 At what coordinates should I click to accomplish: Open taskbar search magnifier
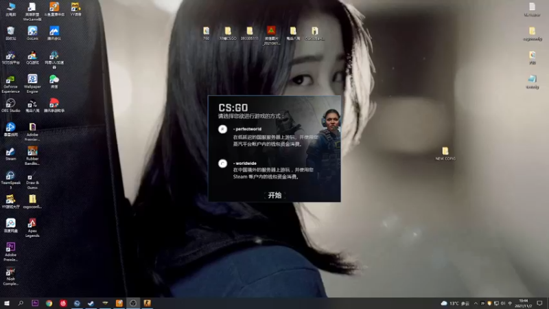pos(21,303)
